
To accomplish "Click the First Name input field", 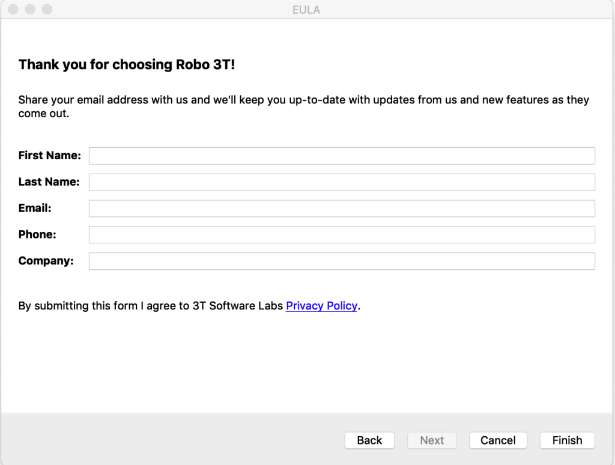I will pos(342,156).
